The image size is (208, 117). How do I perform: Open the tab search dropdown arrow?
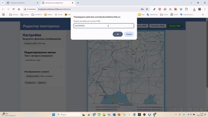(3, 3)
